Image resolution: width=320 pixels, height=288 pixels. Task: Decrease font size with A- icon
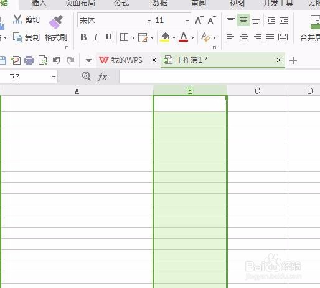[x=212, y=20]
